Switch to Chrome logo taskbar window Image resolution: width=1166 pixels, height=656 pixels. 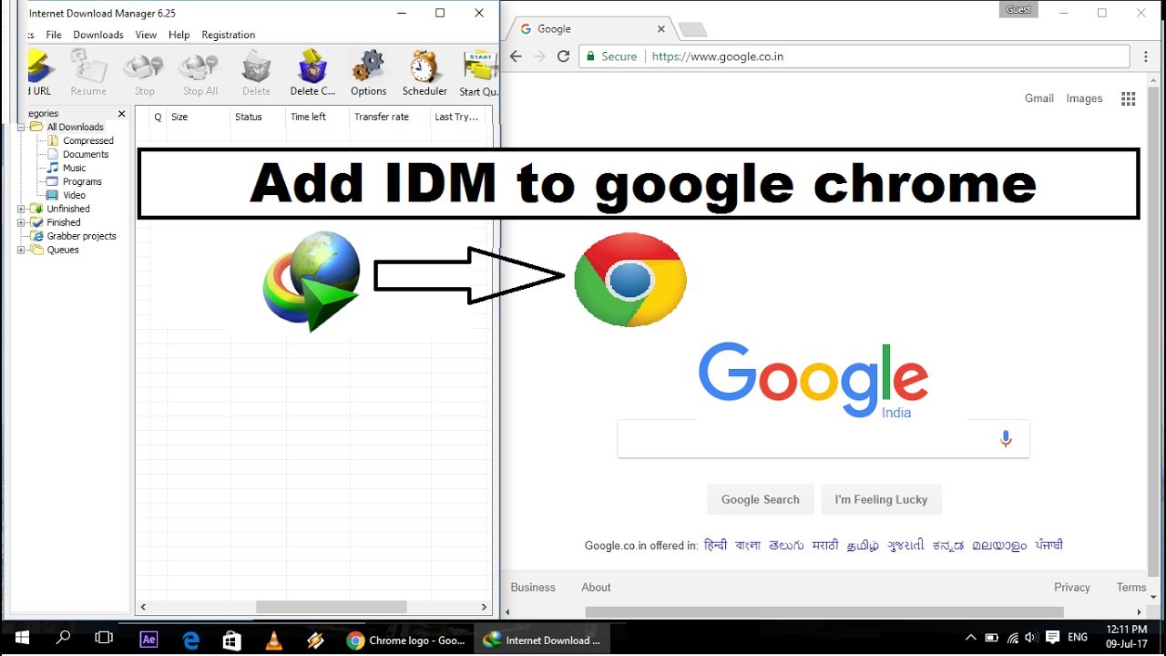(407, 640)
